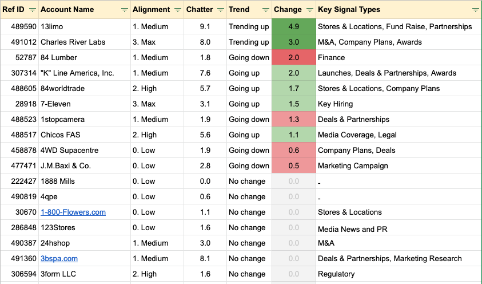Select the 1.7 change cell for 84worldtrade
Image resolution: width=482 pixels, height=284 pixels.
coord(294,89)
